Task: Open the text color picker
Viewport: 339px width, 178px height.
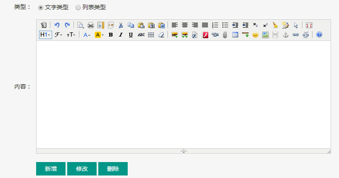Action: [x=87, y=34]
